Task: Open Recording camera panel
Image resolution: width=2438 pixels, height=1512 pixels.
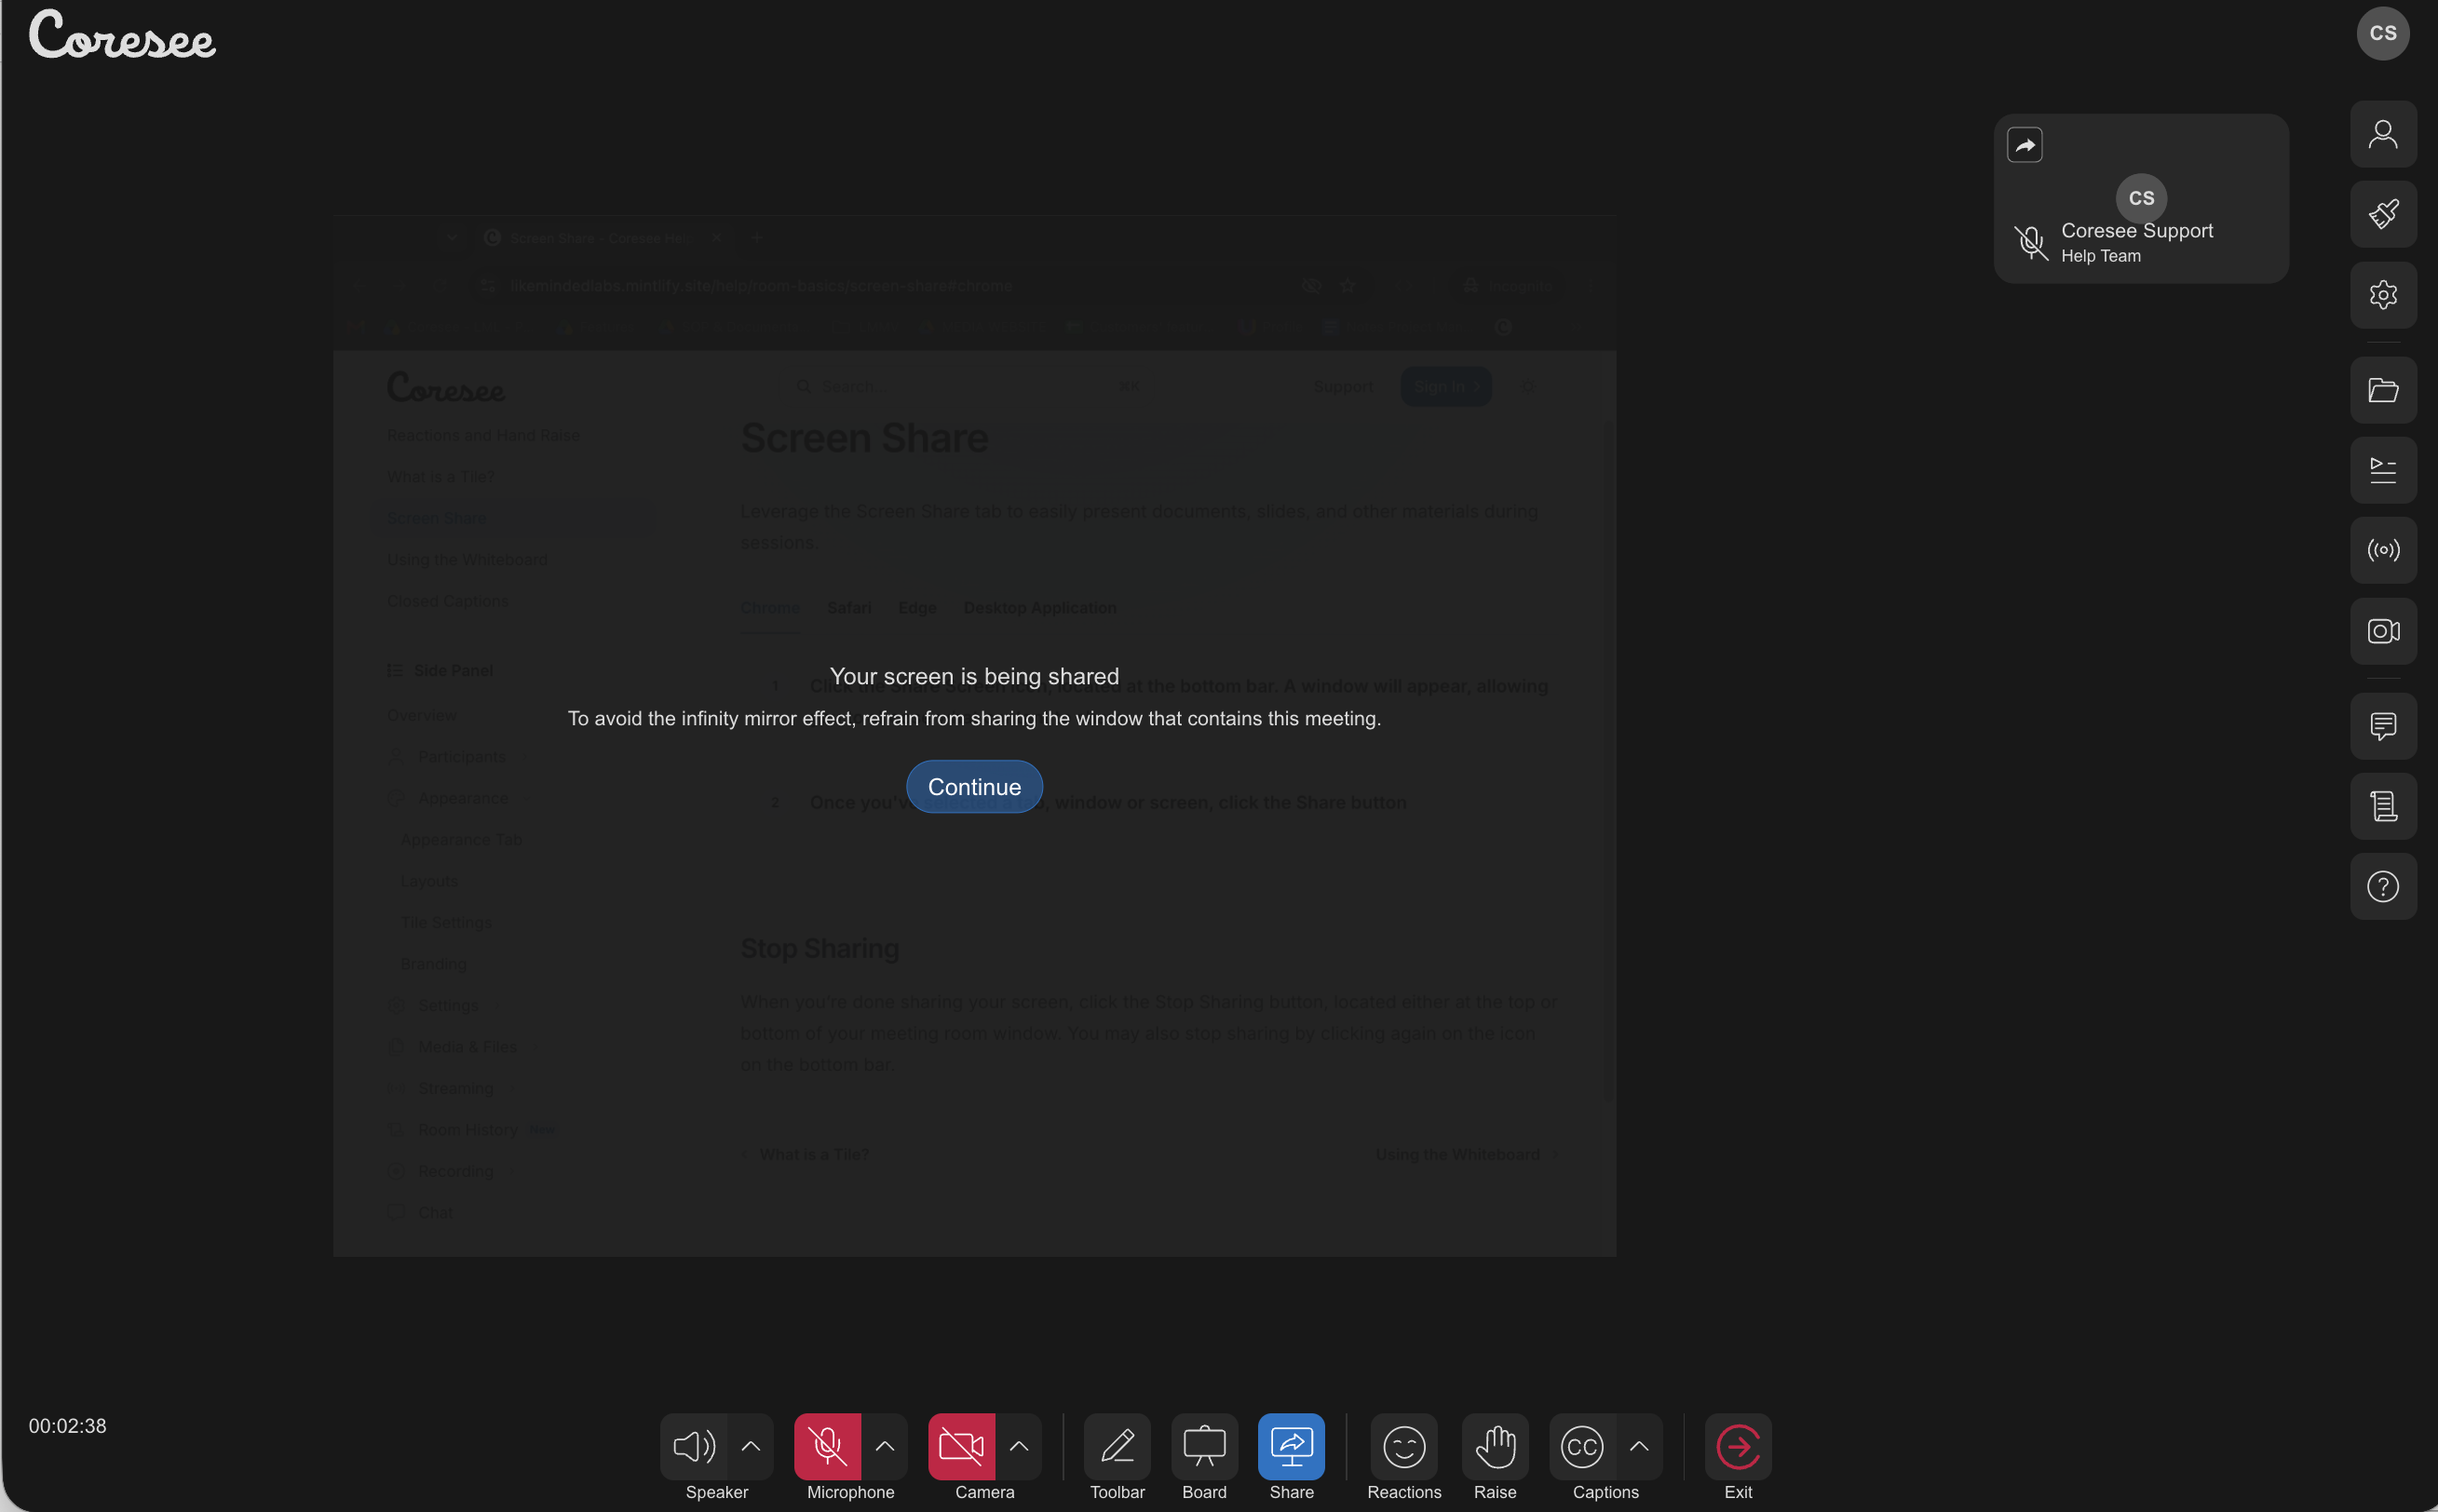Action: click(2383, 631)
